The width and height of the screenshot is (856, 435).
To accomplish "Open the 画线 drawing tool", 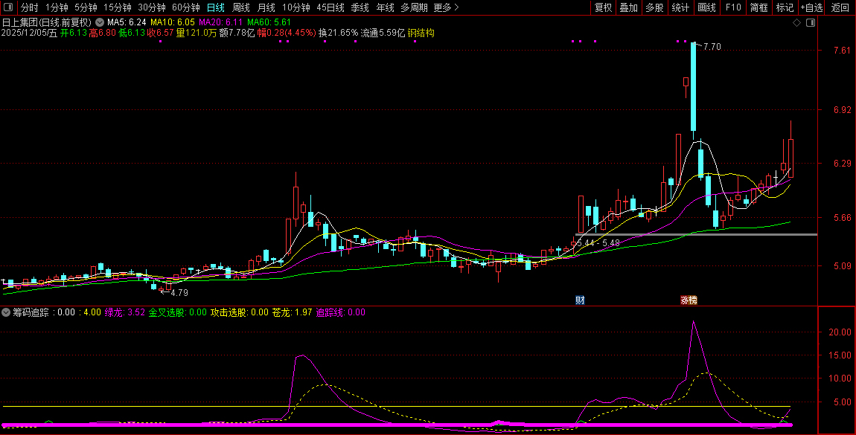I will [x=706, y=7].
